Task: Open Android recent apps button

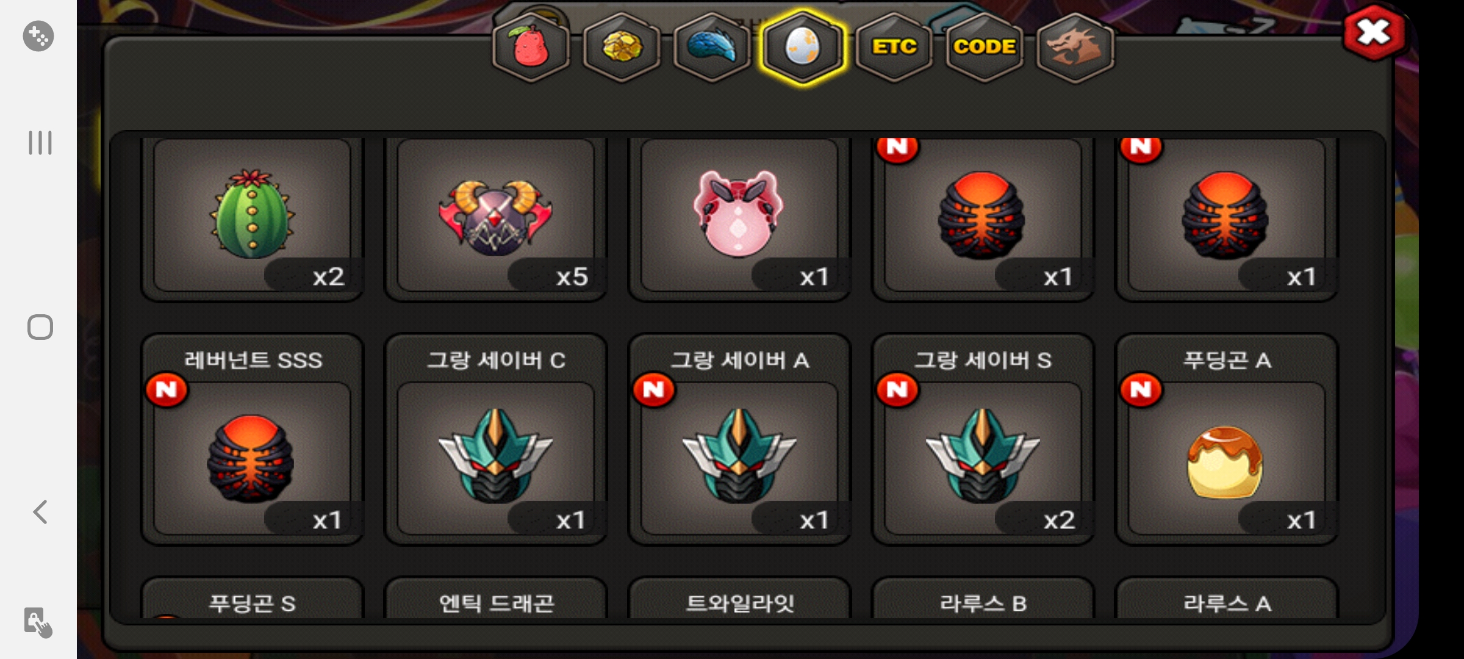Action: [40, 143]
